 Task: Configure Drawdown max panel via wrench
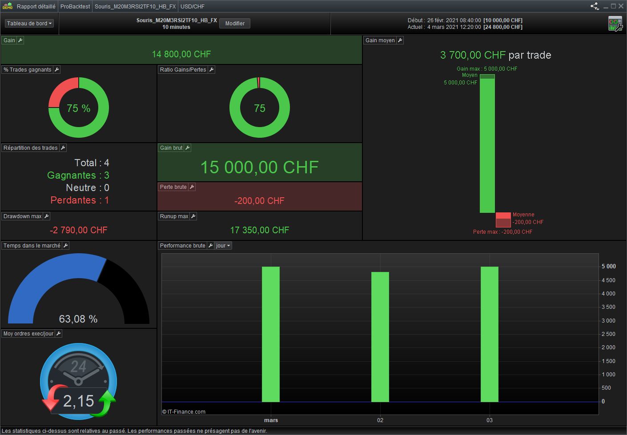(47, 216)
